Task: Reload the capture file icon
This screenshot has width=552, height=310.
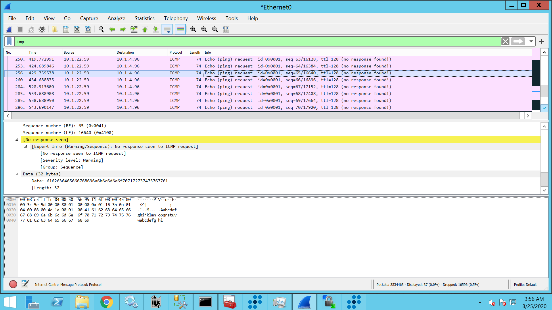Action: click(x=88, y=29)
